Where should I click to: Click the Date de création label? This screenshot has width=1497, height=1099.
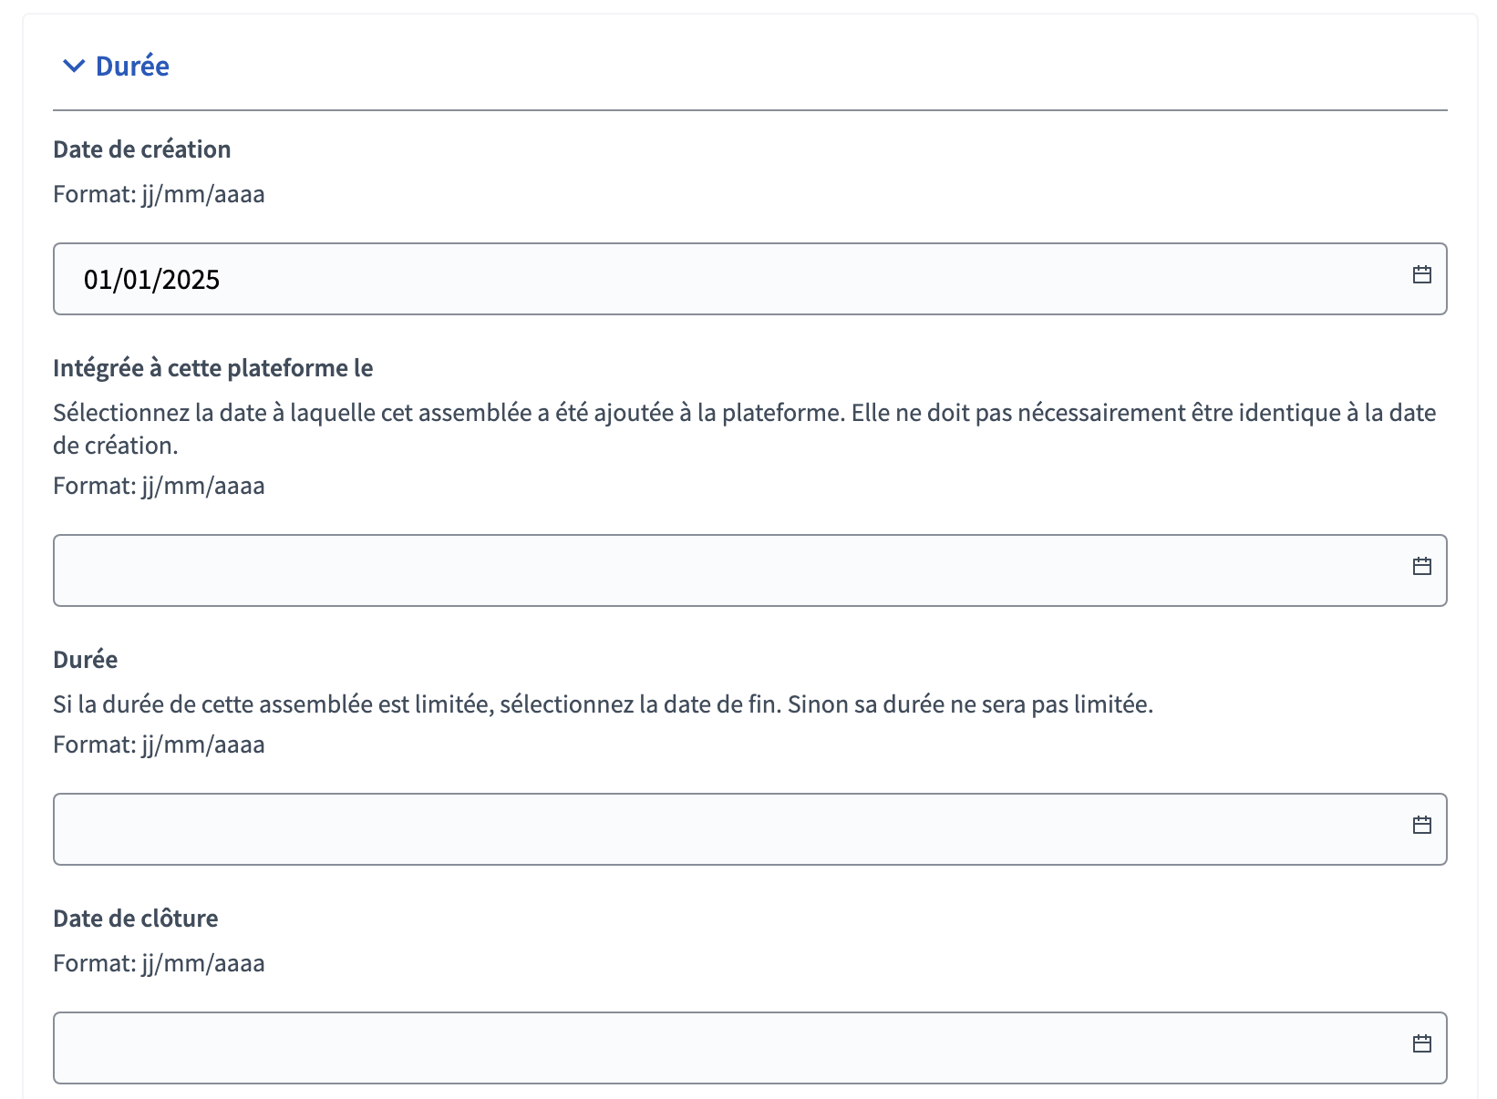tap(142, 149)
